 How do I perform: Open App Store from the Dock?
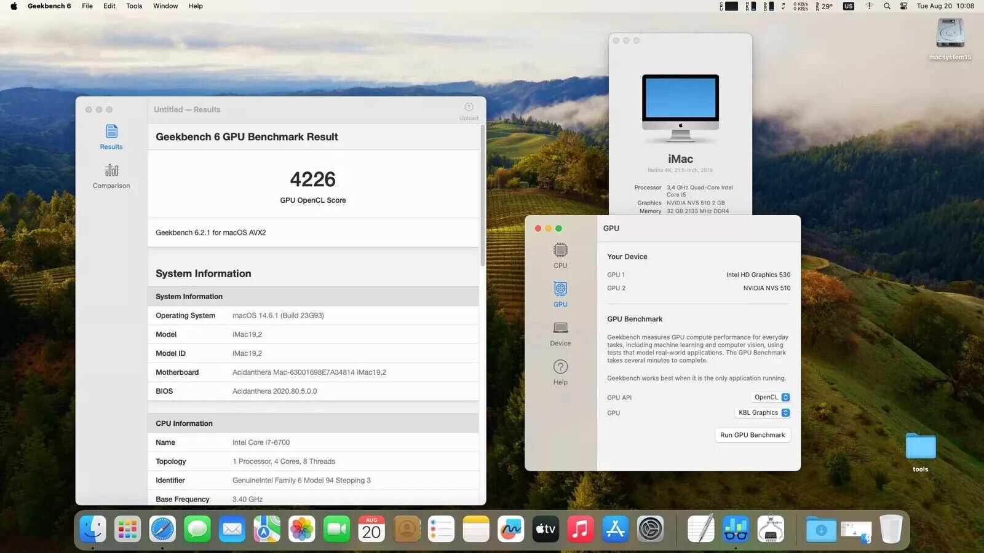pyautogui.click(x=616, y=529)
